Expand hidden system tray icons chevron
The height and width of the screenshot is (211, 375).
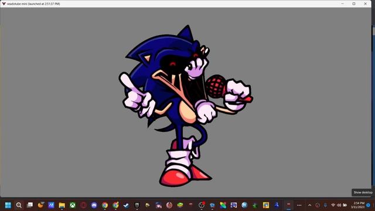tap(310, 205)
